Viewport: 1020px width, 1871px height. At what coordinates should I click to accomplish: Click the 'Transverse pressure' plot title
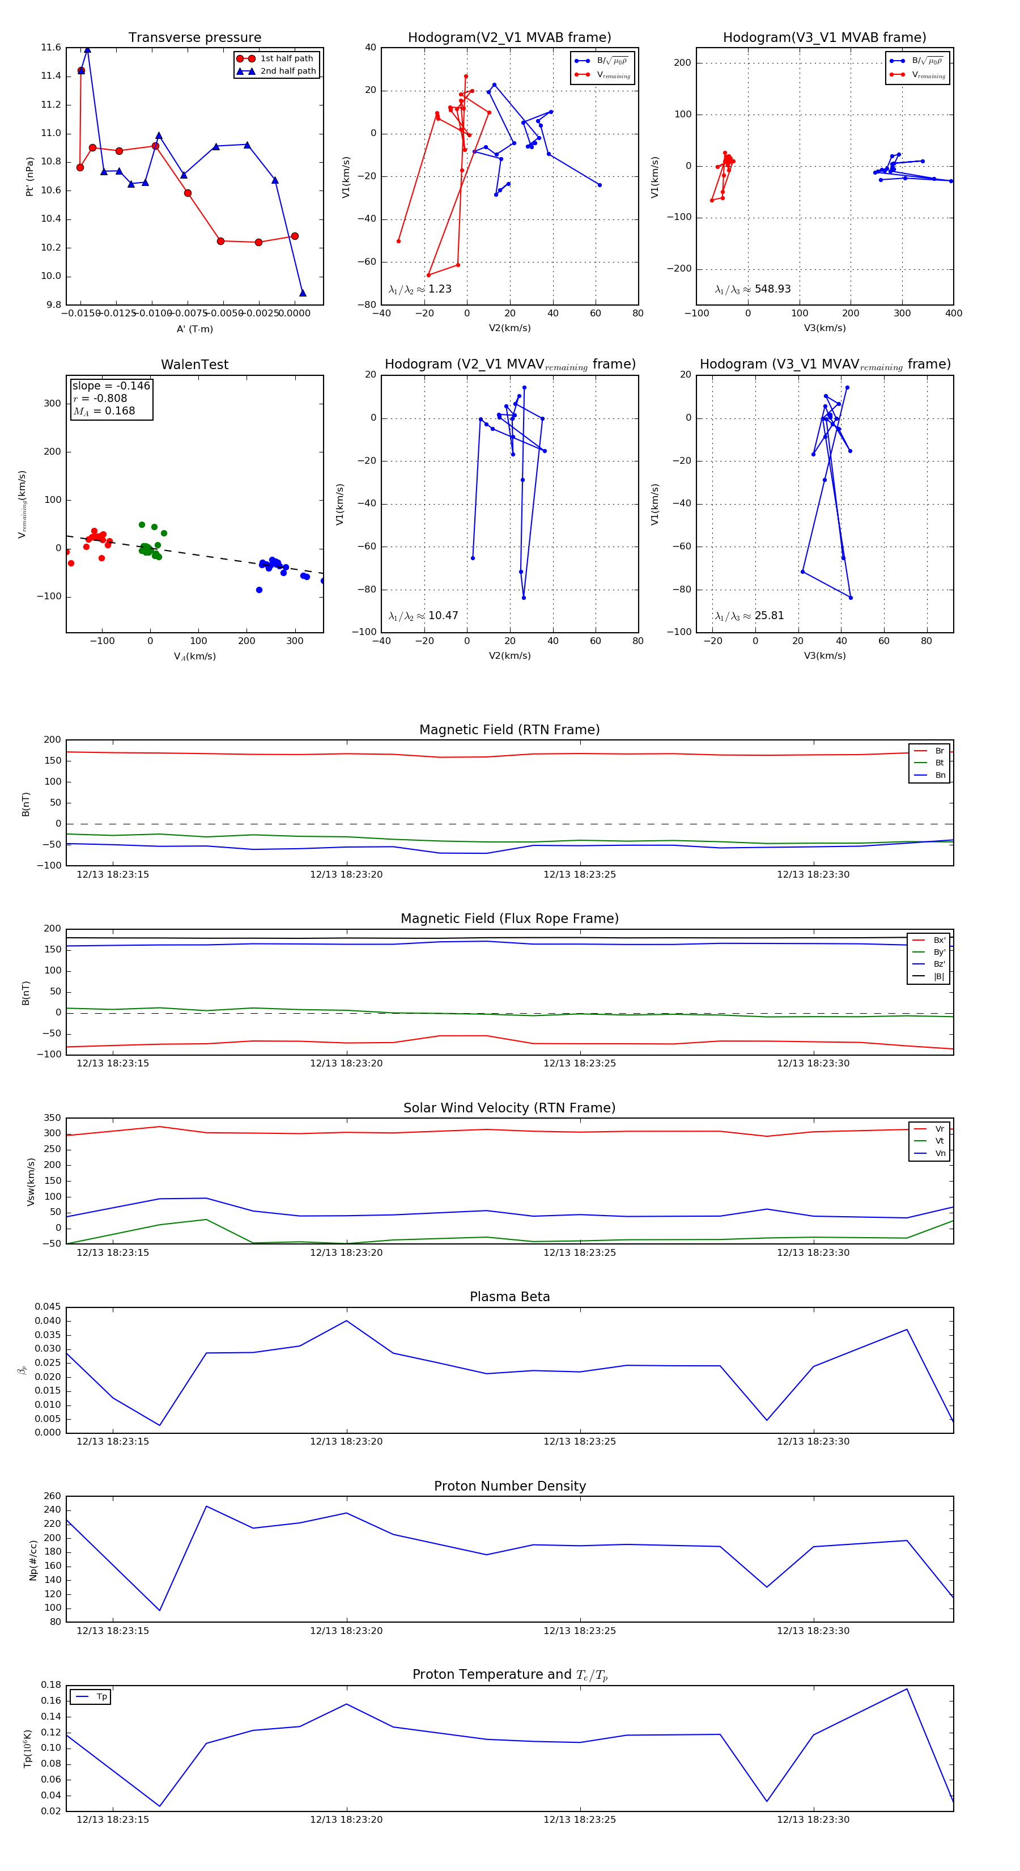194,38
